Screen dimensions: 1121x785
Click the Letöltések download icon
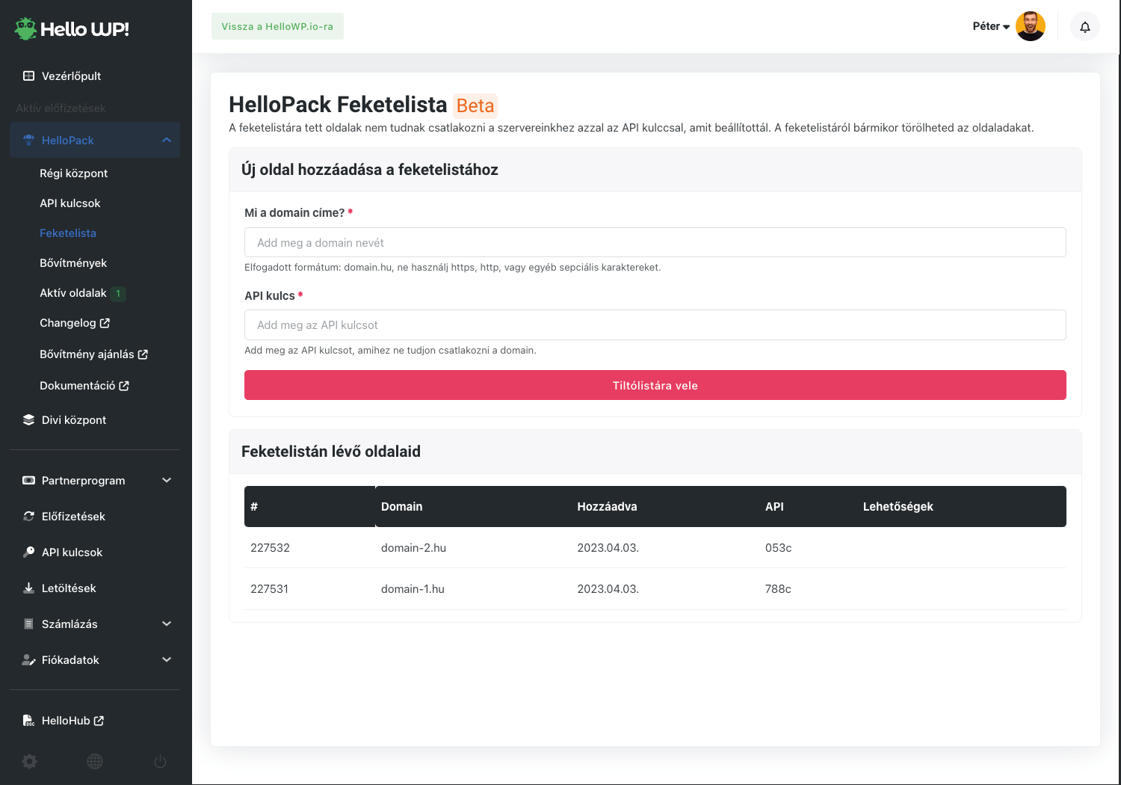click(29, 588)
